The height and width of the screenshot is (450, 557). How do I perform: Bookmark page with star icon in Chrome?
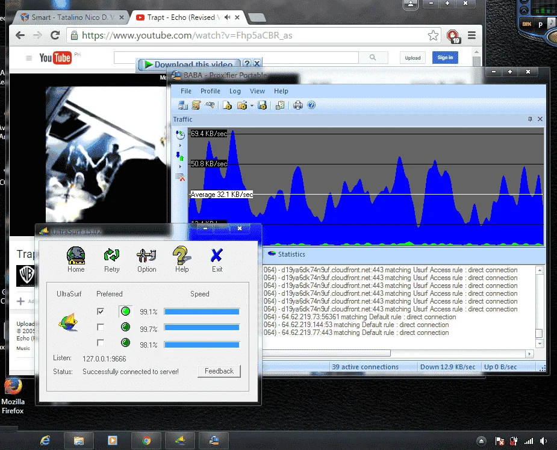(433, 35)
